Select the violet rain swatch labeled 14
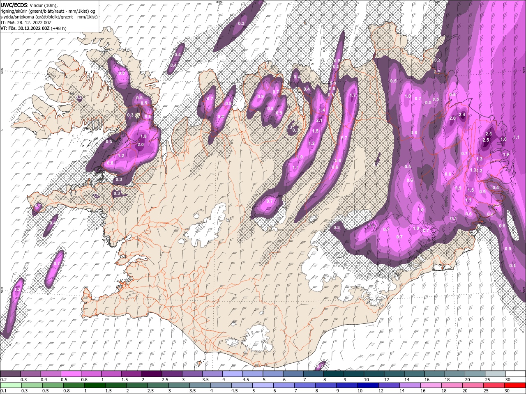 409,385
